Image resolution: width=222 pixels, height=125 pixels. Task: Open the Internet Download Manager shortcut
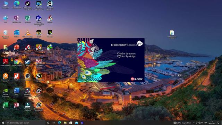pos(50,49)
